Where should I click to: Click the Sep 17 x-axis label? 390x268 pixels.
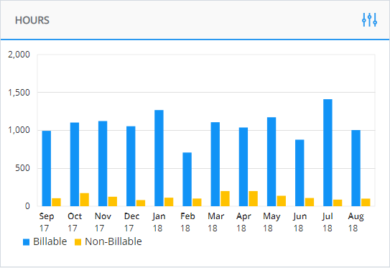(46, 222)
